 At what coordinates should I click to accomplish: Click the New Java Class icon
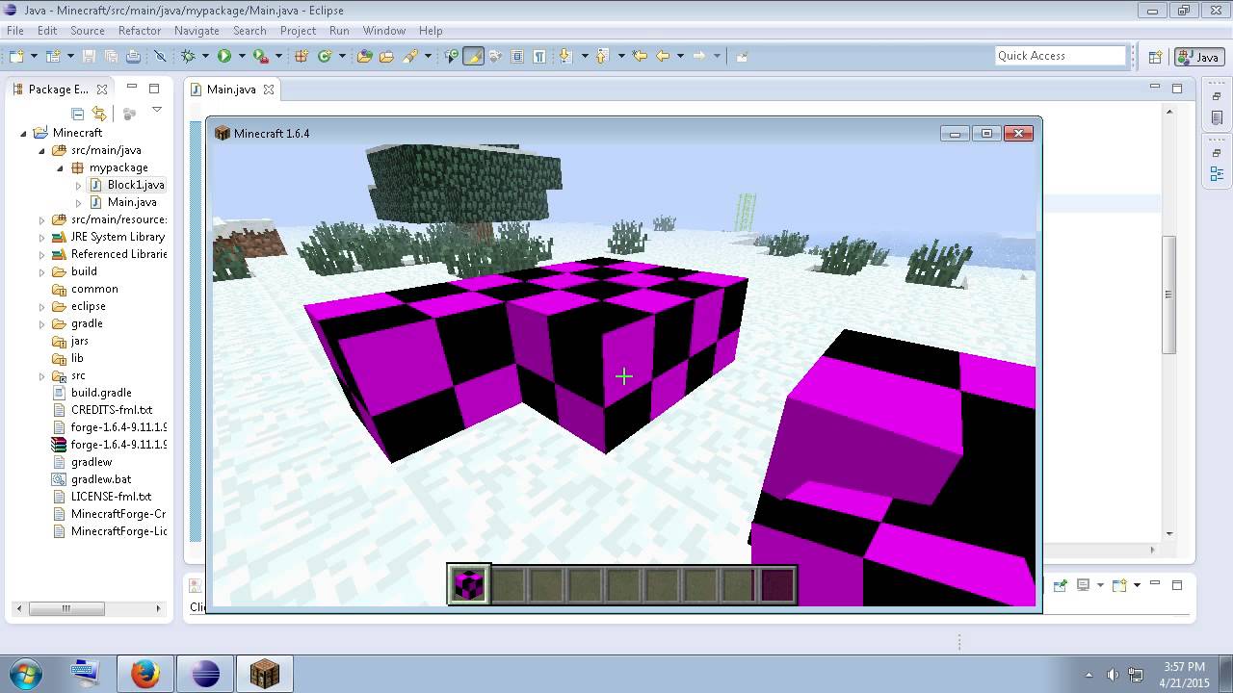(x=325, y=56)
